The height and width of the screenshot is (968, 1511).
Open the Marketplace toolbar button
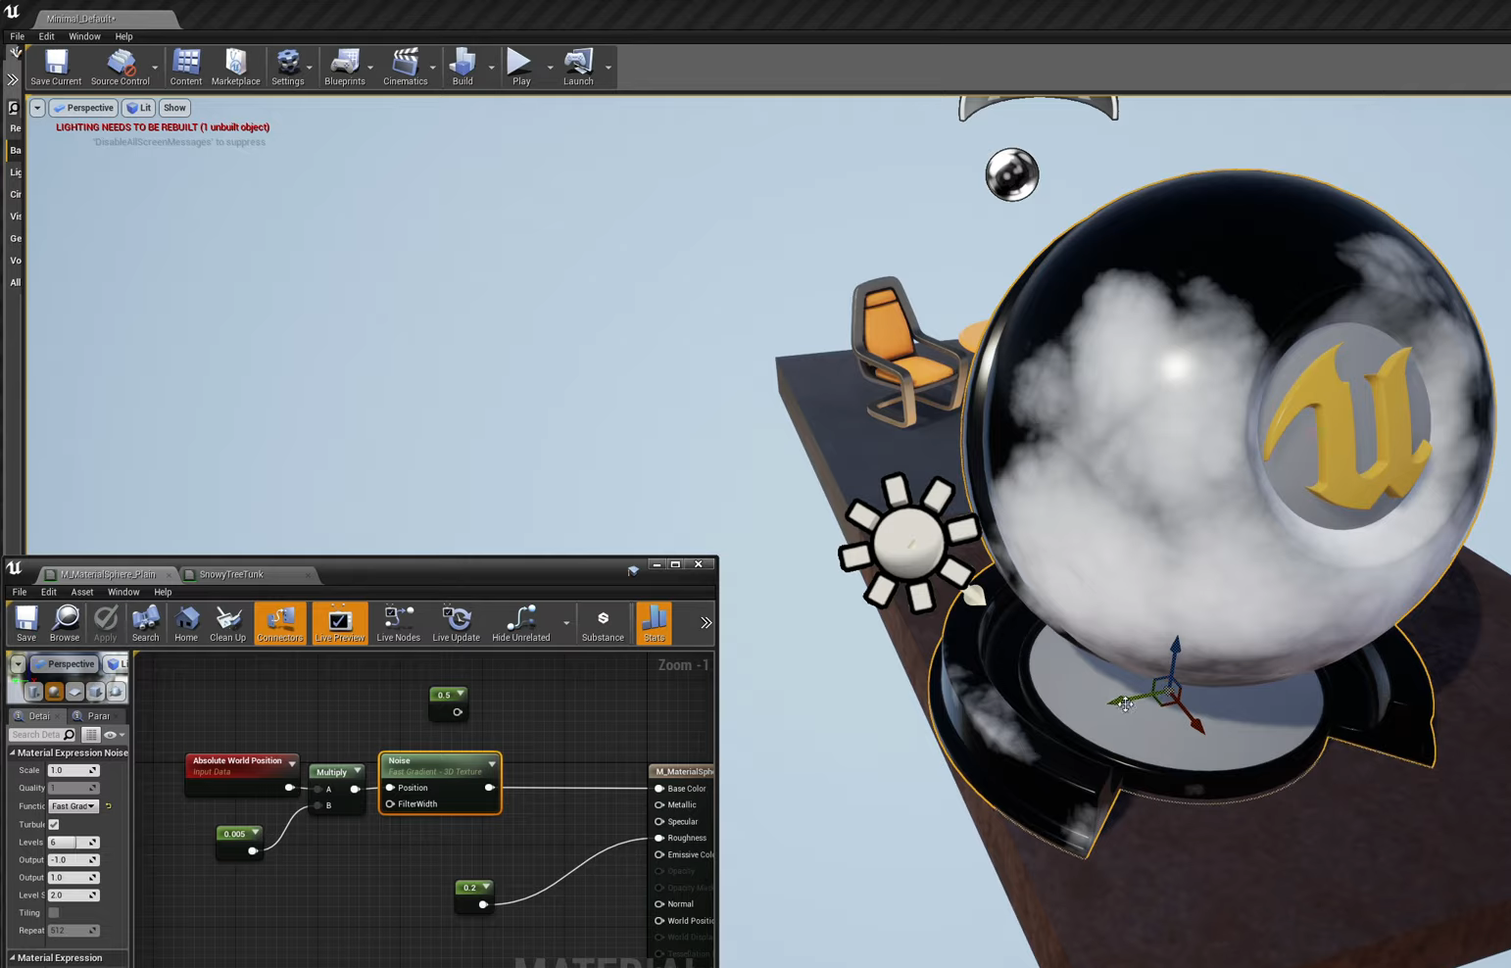pos(235,68)
